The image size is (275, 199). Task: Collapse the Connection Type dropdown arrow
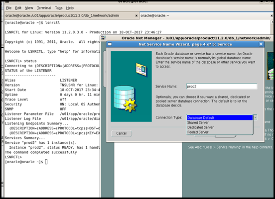click(x=256, y=117)
